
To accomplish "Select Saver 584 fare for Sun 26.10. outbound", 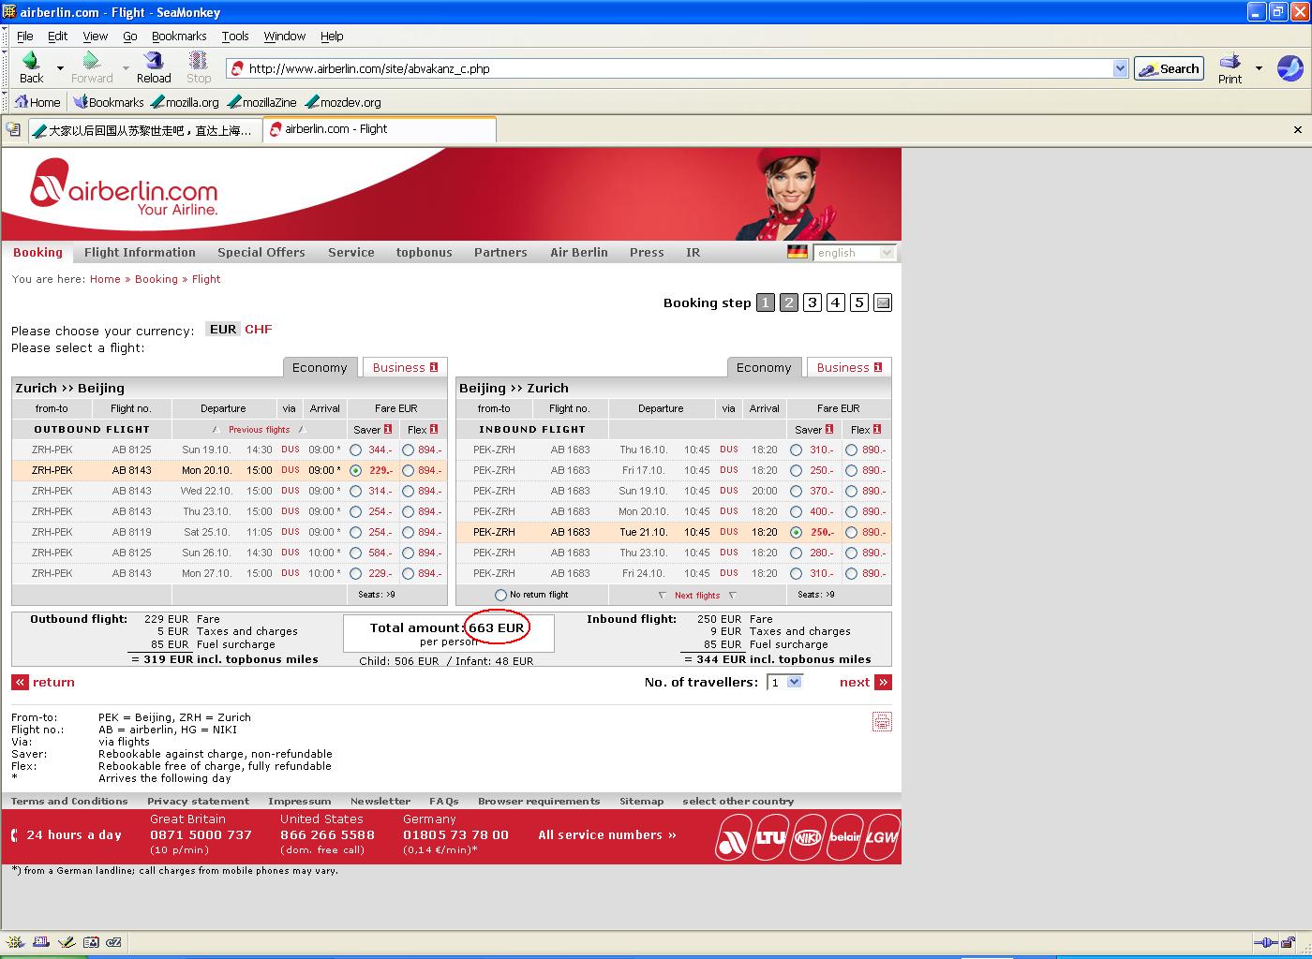I will [x=356, y=553].
